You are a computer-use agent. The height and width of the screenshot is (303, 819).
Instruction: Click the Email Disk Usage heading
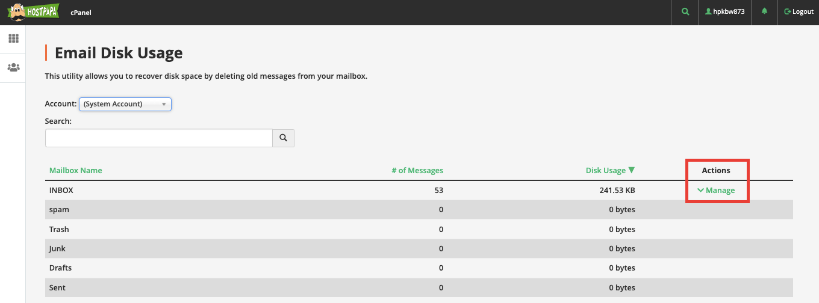119,53
